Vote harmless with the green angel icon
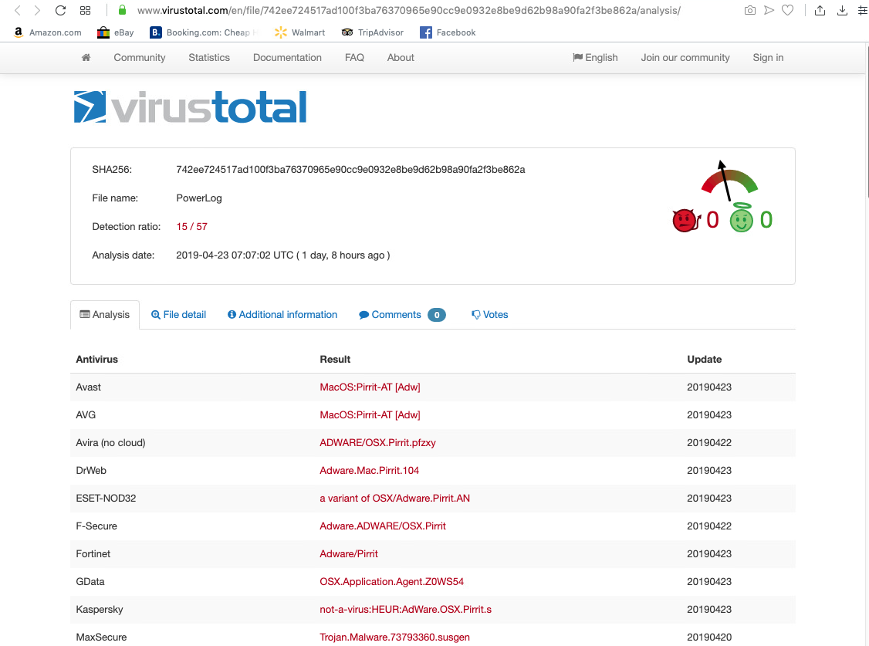 [x=742, y=218]
